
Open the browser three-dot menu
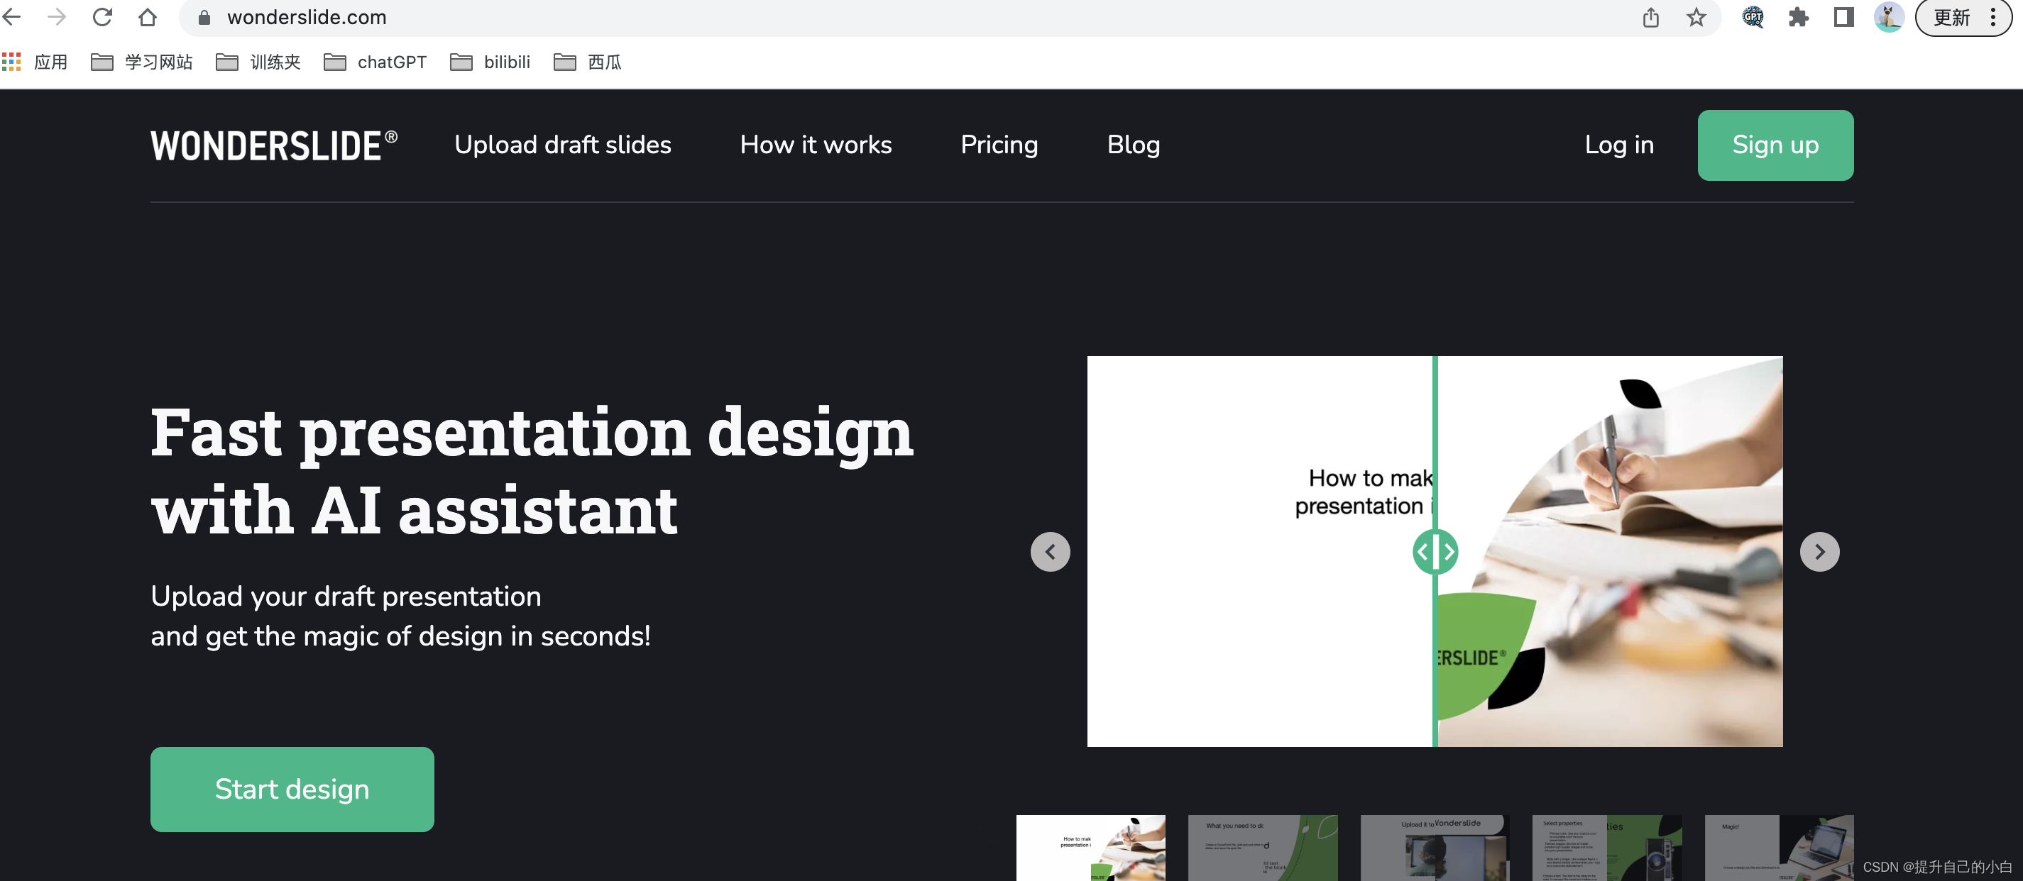1992,17
